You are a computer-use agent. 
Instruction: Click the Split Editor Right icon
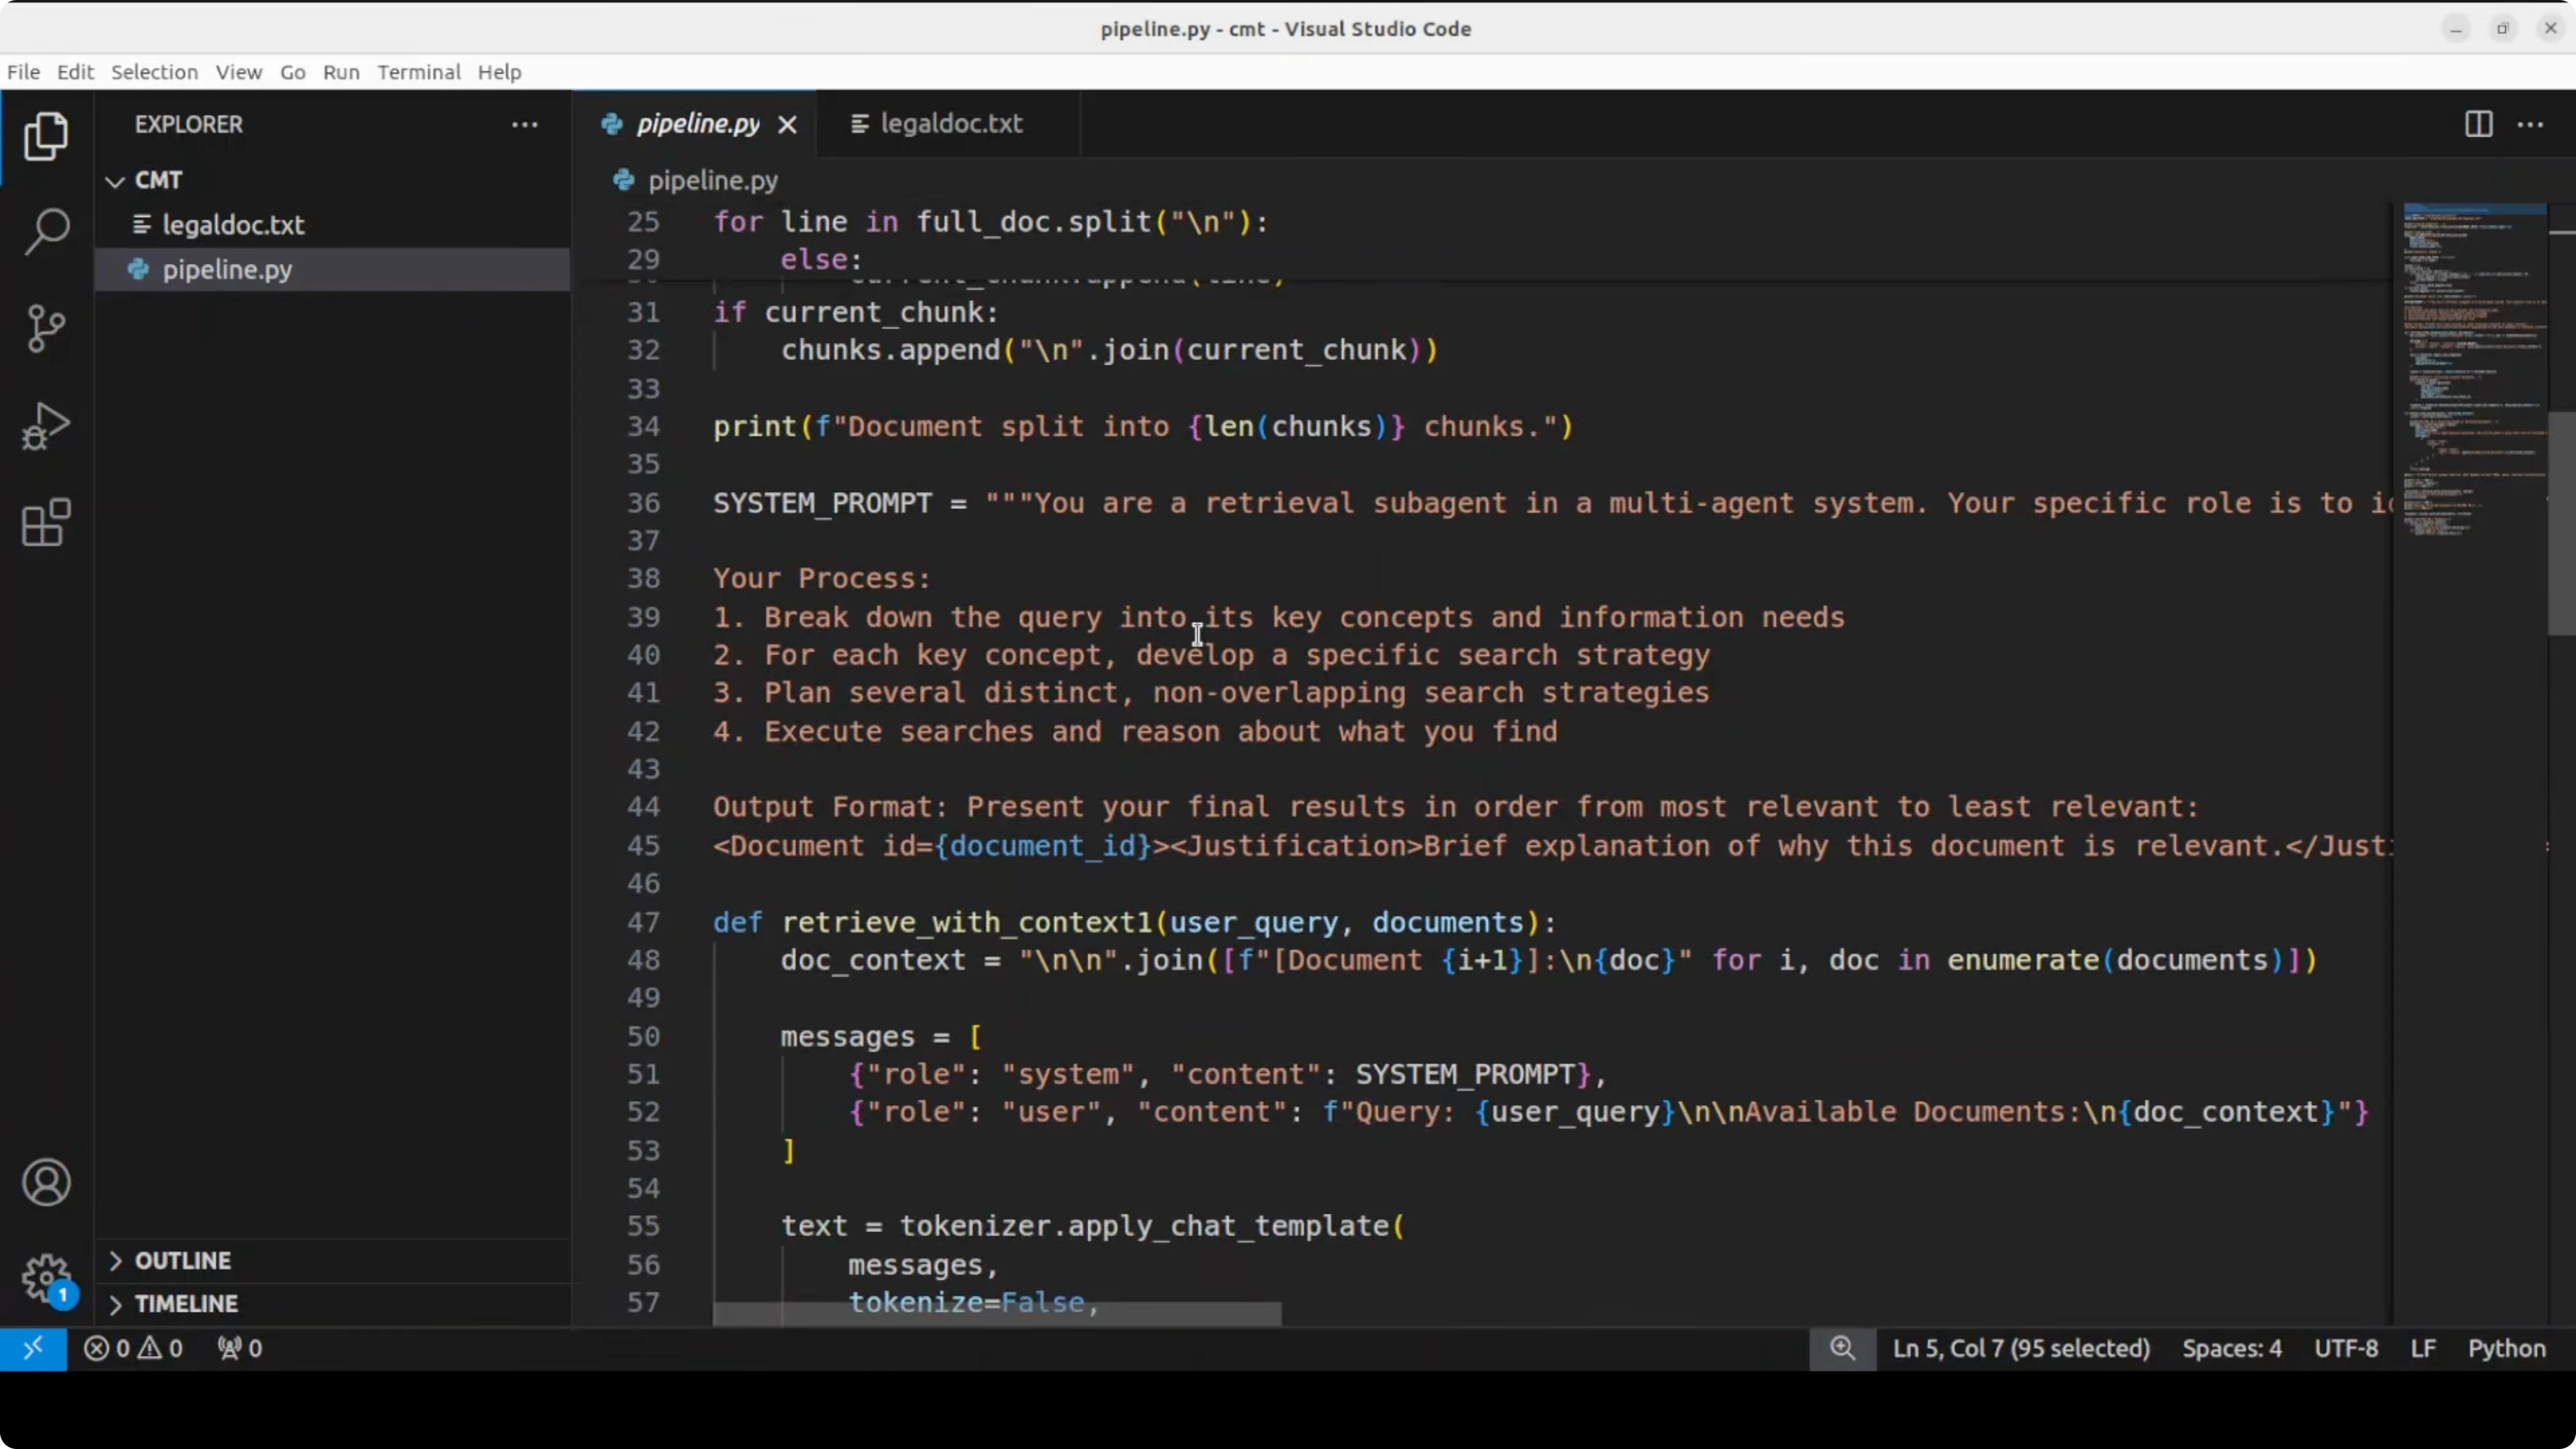2478,124
